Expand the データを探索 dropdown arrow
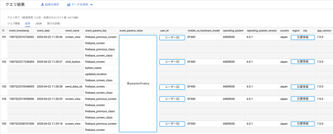The width and height of the screenshot is (333, 134). (x=92, y=5)
